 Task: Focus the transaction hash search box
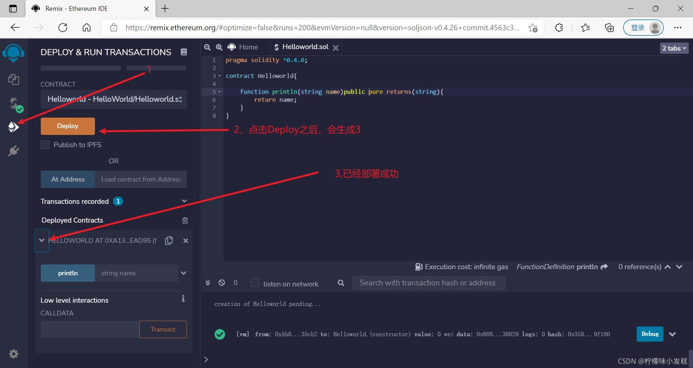tap(429, 283)
